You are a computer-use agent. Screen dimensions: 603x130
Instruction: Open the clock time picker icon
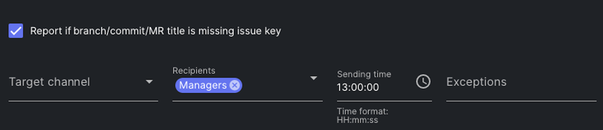[x=423, y=82]
